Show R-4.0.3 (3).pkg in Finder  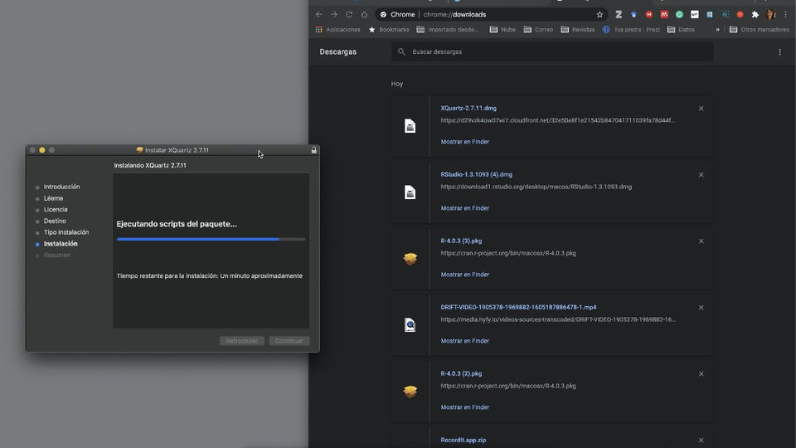tap(465, 275)
